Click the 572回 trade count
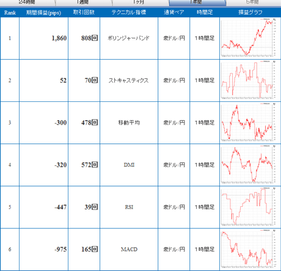 (x=89, y=165)
